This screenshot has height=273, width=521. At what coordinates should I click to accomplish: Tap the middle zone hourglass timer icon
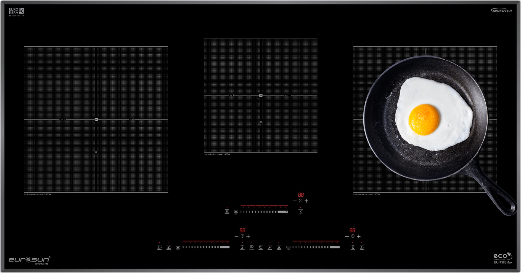pyautogui.click(x=300, y=212)
